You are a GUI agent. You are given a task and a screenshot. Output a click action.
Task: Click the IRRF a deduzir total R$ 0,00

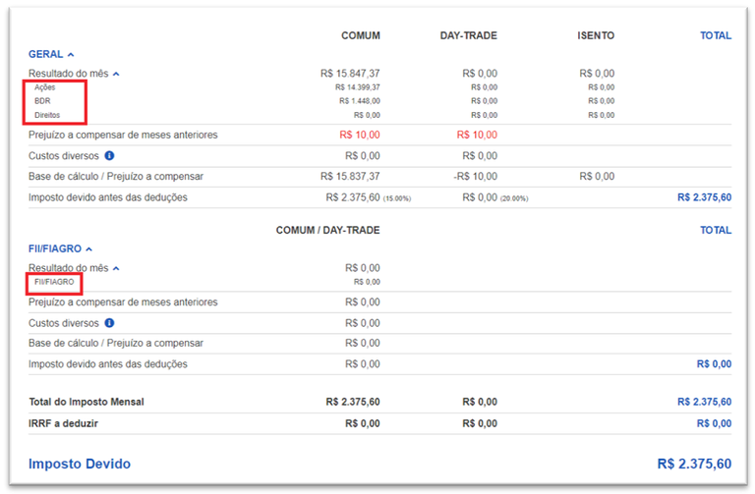(714, 423)
